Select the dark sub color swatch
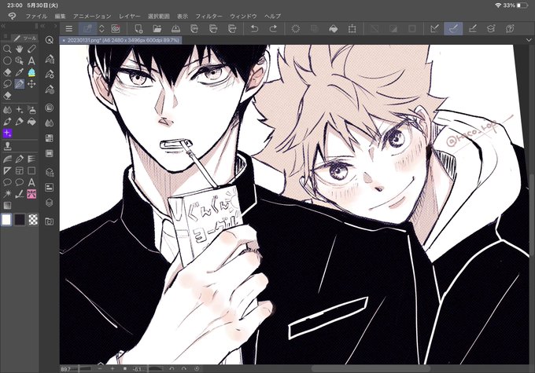Screen dimensions: 535x373 pyautogui.click(x=20, y=220)
